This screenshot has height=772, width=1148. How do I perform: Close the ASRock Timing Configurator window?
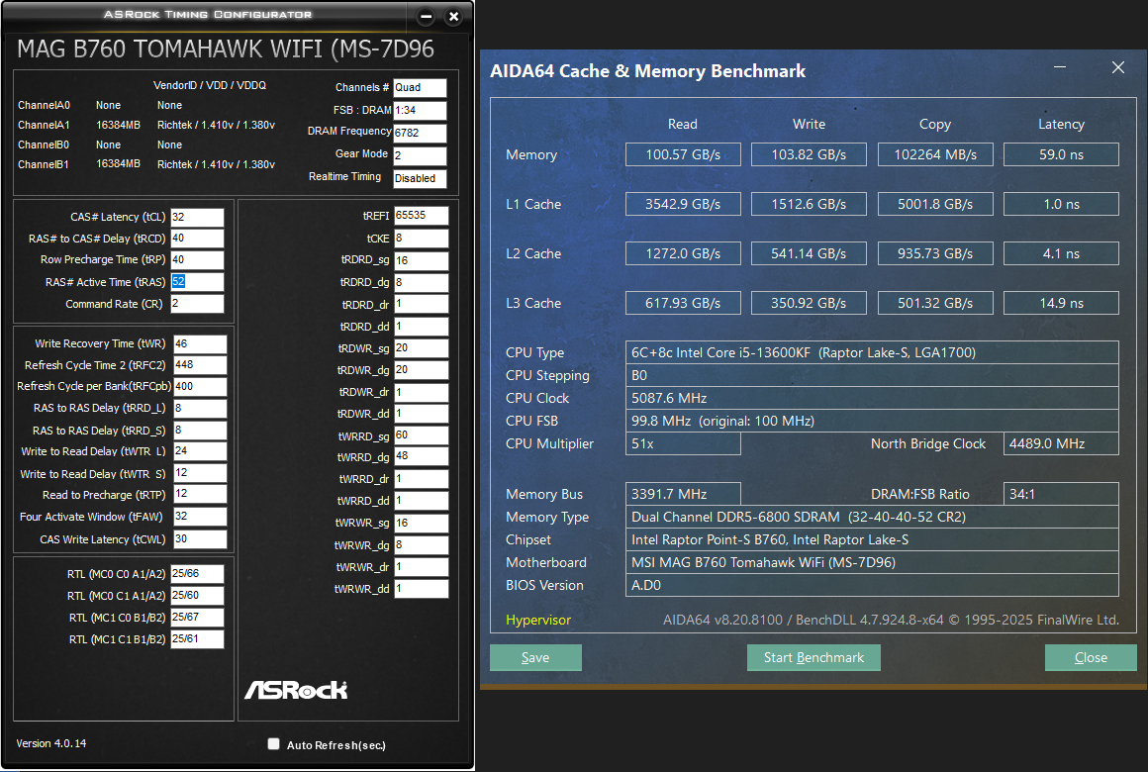[x=453, y=16]
